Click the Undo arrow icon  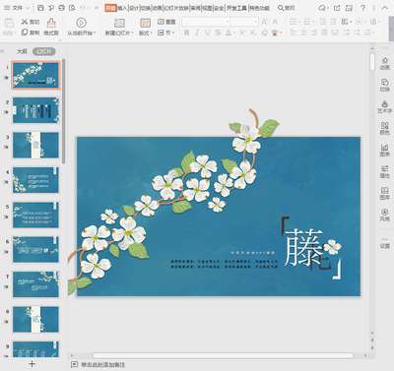(x=83, y=8)
